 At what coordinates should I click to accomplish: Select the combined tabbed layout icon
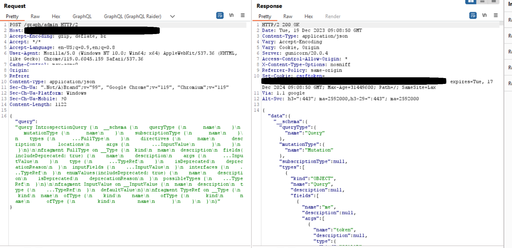494,2
